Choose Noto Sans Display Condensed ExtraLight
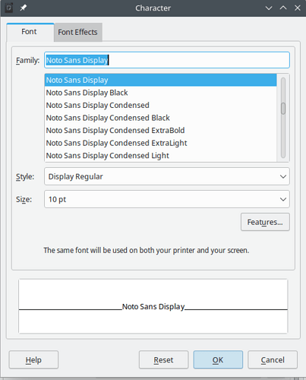306x380 pixels. (161, 143)
